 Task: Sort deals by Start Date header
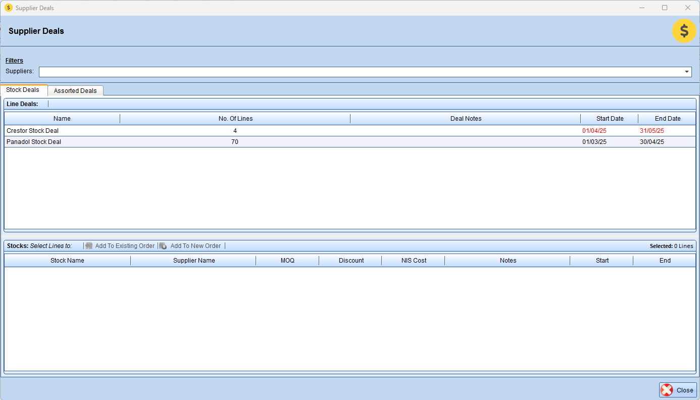[x=610, y=119]
